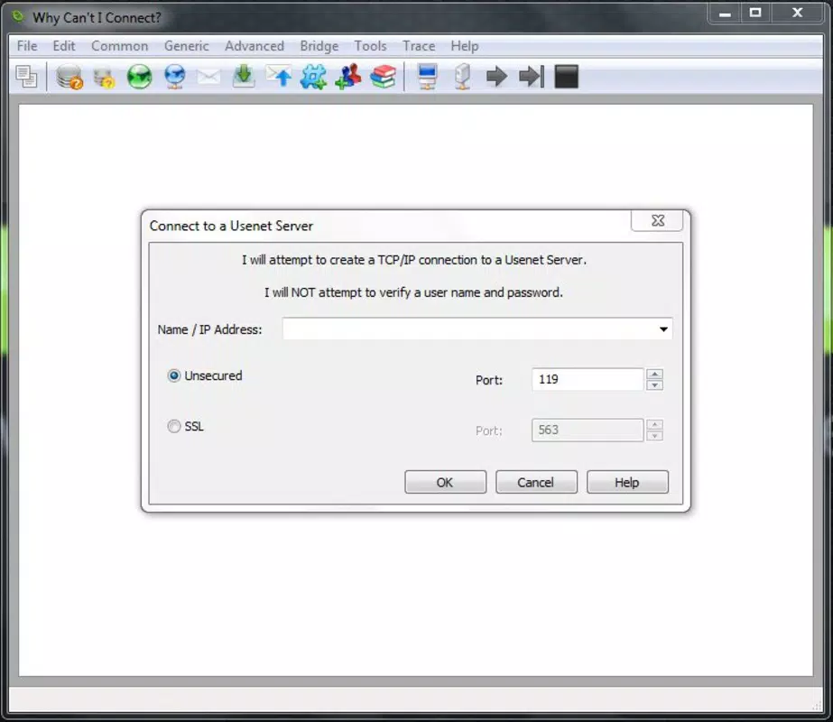The image size is (833, 722).
Task: Click the arrow-to-bar skip toolbar icon
Action: pos(532,77)
